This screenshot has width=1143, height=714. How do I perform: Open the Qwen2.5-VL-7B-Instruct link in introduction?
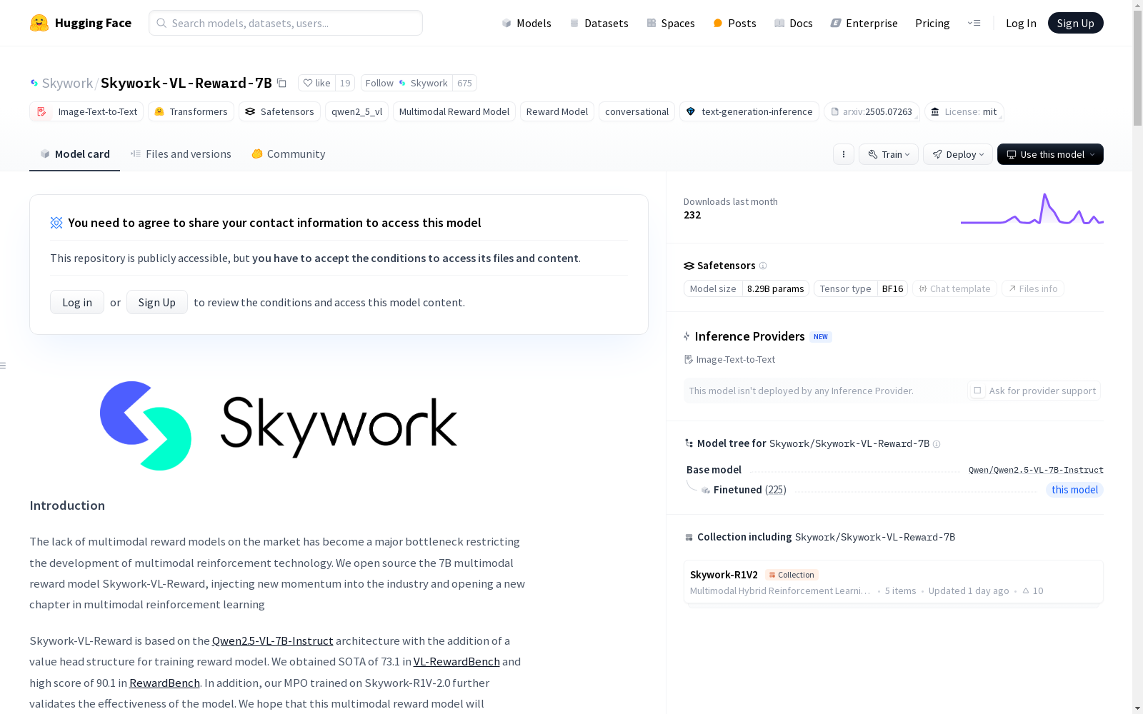(x=273, y=641)
